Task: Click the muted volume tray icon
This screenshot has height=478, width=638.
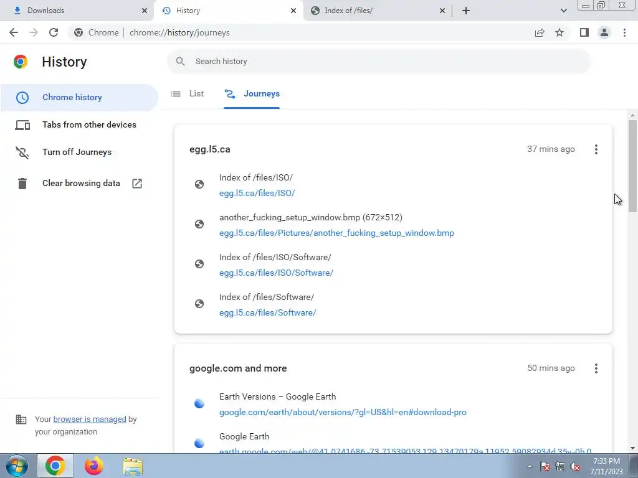Action: point(575,467)
